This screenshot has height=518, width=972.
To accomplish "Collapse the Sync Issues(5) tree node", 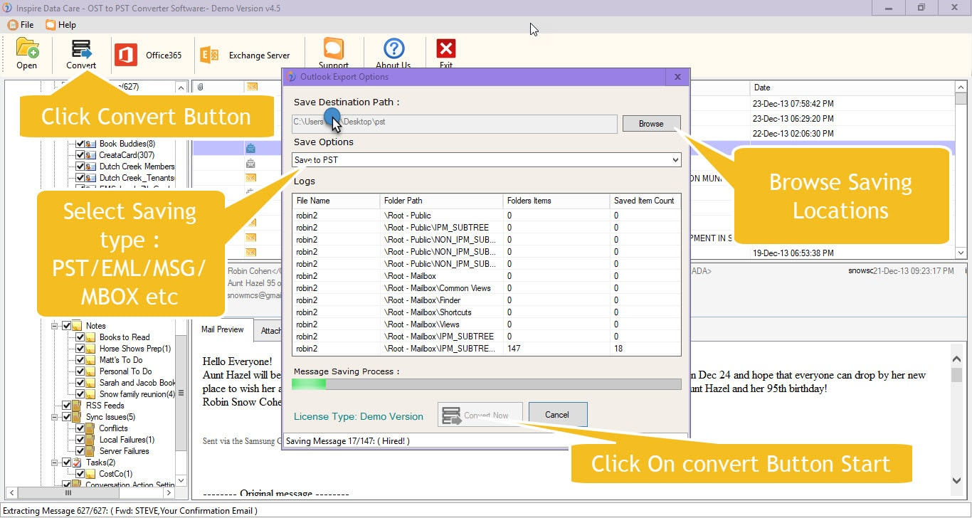I will coord(54,417).
